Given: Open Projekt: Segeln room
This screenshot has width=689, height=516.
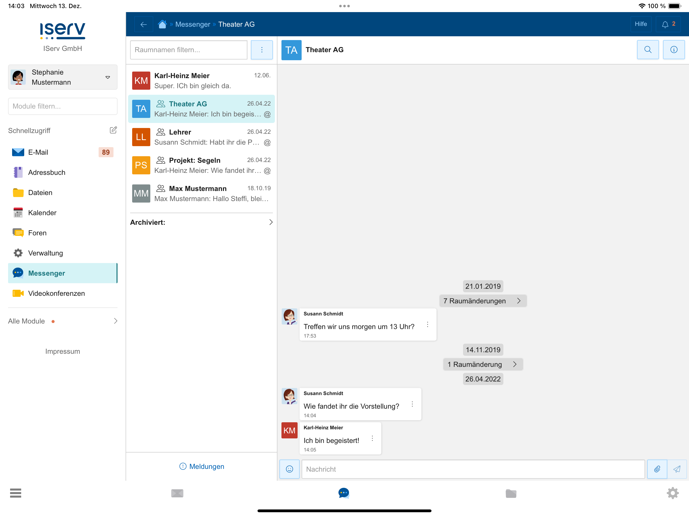Looking at the screenshot, I should point(201,165).
